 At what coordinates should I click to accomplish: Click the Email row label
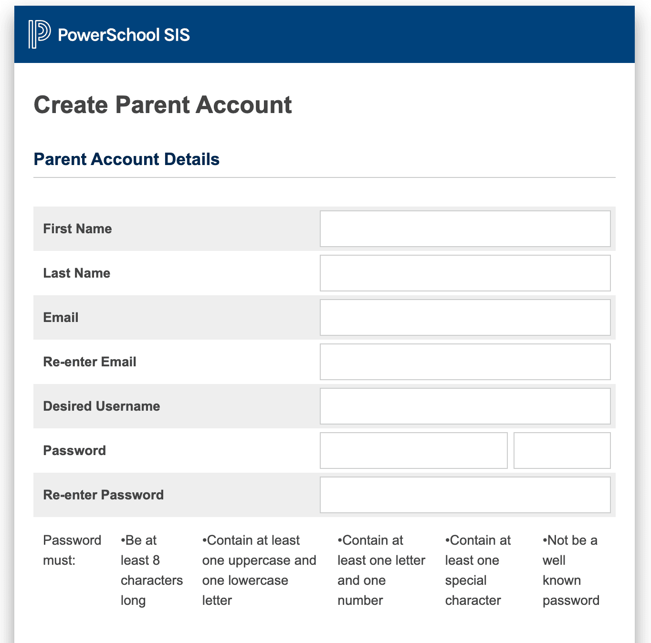point(61,317)
